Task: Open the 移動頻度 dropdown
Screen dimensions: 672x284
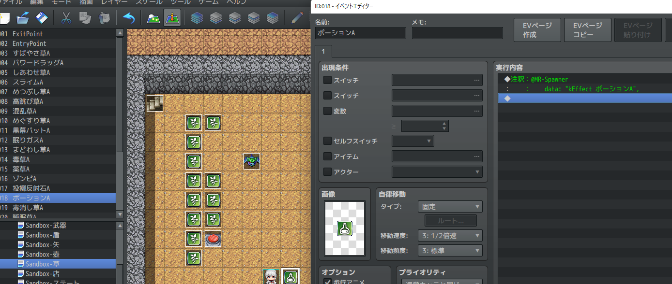Action: click(450, 251)
